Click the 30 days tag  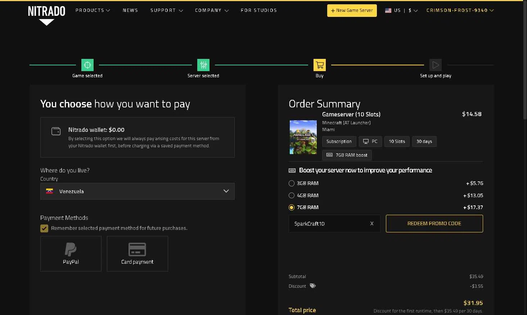[424, 142]
